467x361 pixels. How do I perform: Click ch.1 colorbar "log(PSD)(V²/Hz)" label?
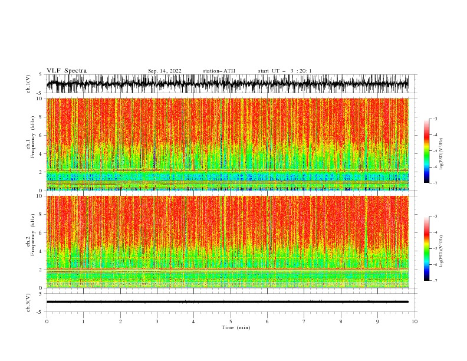442,154
